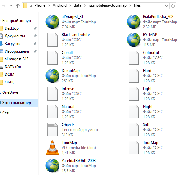This screenshot has width=180, height=175.
Task: Expand subfolders chevron after Phone
Action: tap(49, 6)
